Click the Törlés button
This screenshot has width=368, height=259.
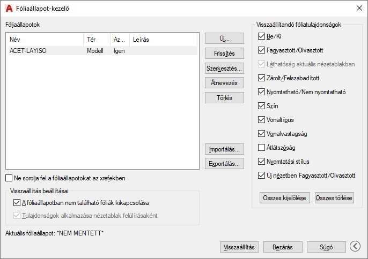224,97
